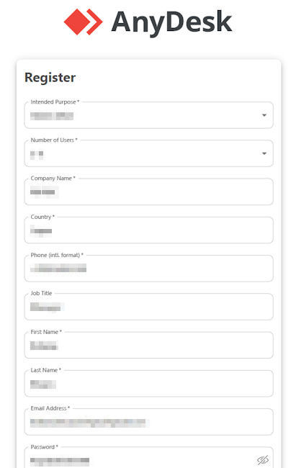Select the Last Name text field

(148, 384)
